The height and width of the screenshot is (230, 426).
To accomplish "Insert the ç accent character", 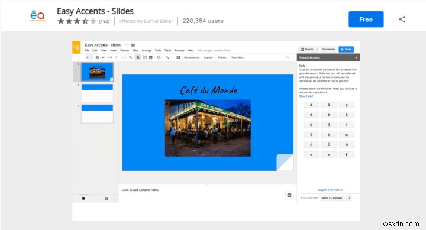I will [x=346, y=105].
